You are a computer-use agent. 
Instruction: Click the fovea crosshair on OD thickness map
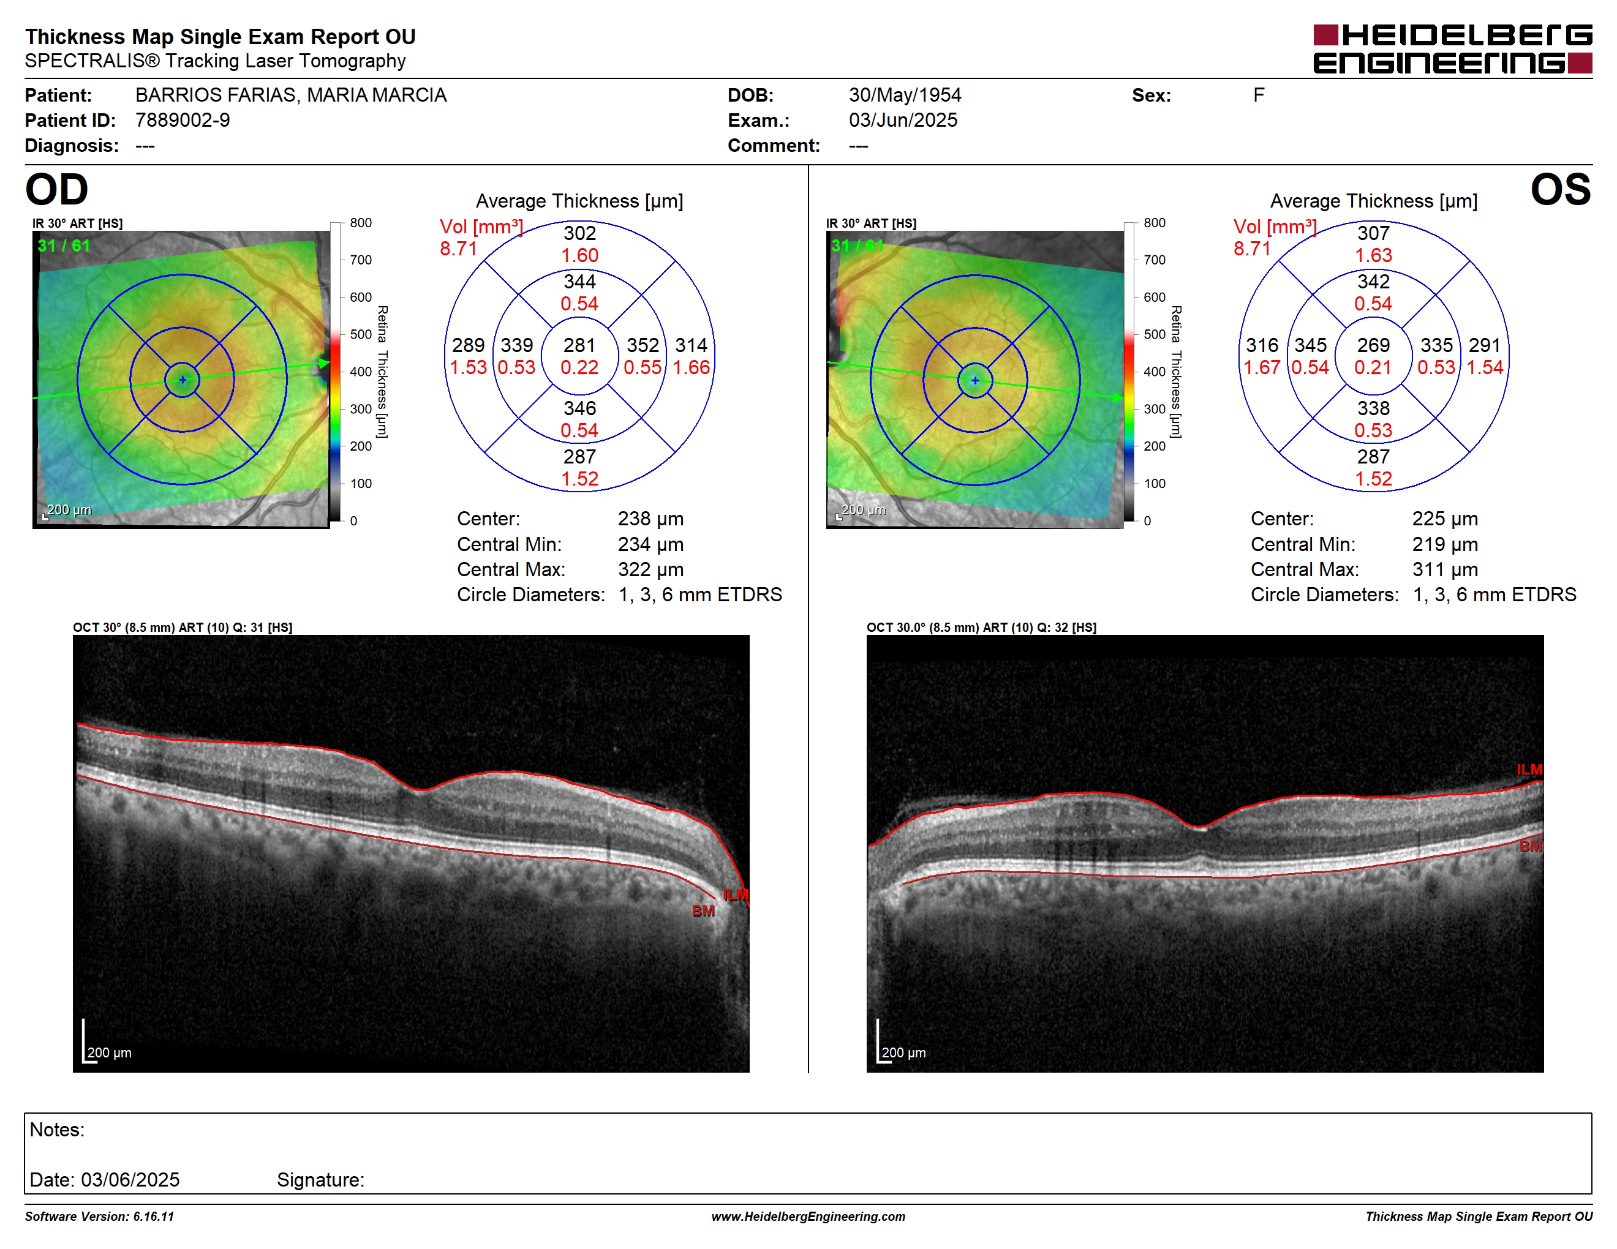click(182, 380)
